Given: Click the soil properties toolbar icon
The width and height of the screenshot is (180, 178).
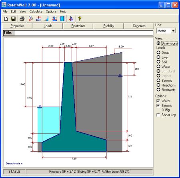Looking at the screenshot, I should [31, 19].
